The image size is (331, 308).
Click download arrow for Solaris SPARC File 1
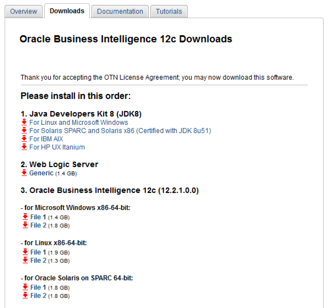coord(25,287)
